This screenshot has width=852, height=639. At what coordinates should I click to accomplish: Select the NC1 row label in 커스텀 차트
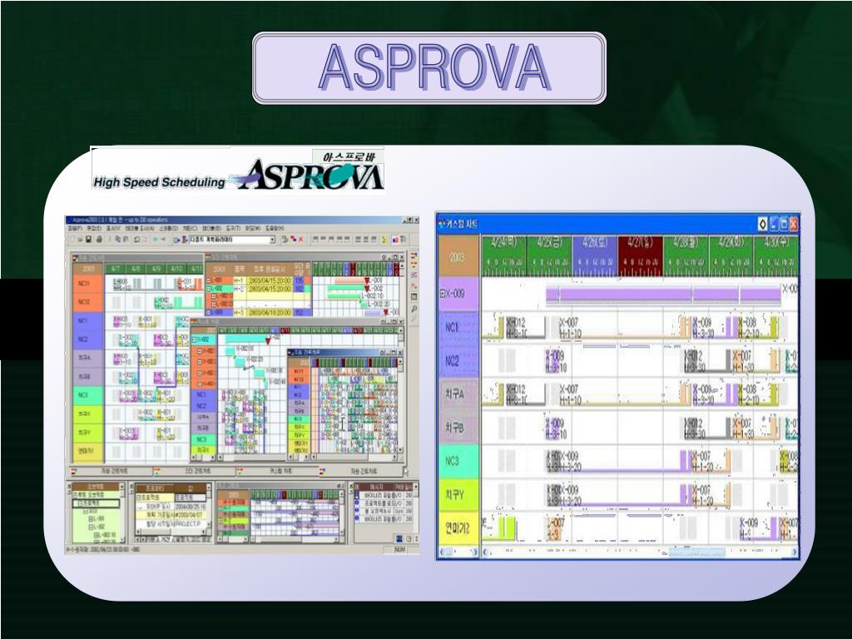click(458, 327)
